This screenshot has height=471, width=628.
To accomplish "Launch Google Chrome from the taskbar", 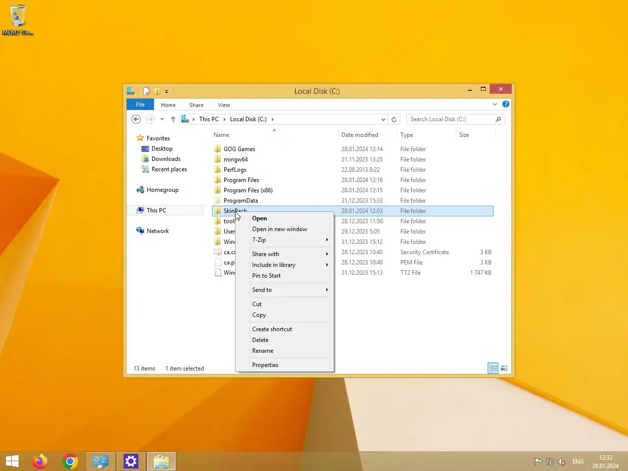I will pyautogui.click(x=70, y=461).
